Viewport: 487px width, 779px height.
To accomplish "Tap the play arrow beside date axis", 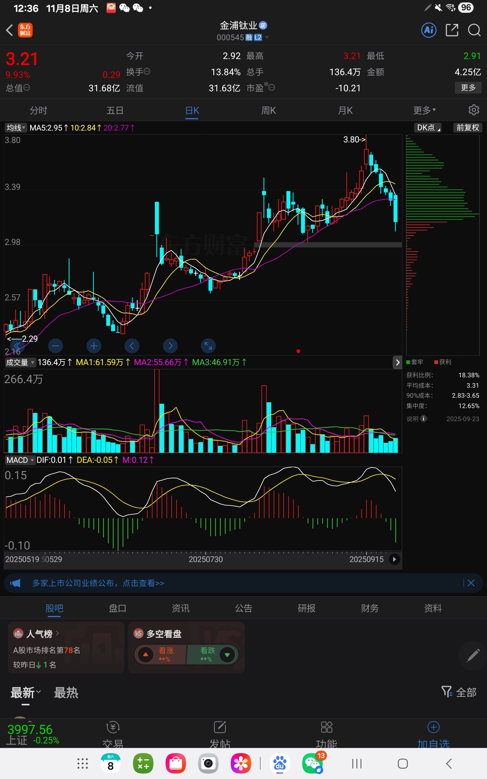I will (394, 560).
